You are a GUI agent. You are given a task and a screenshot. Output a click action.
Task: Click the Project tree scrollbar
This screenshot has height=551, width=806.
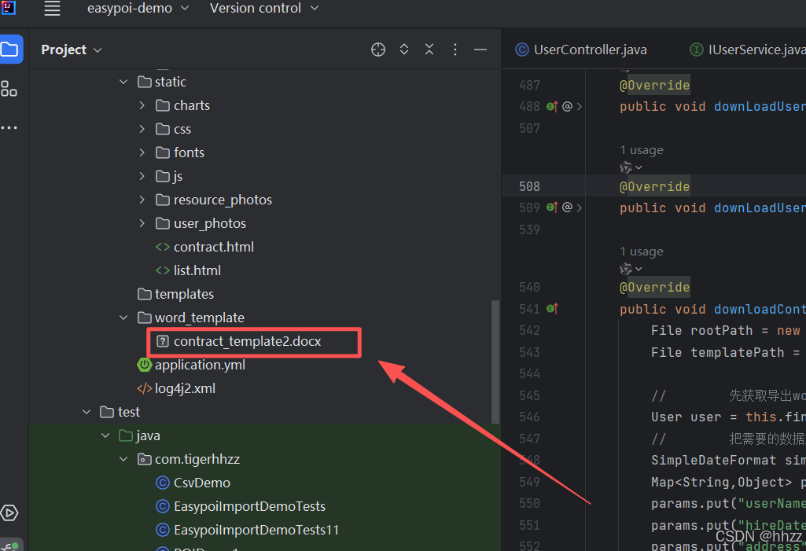pos(495,362)
